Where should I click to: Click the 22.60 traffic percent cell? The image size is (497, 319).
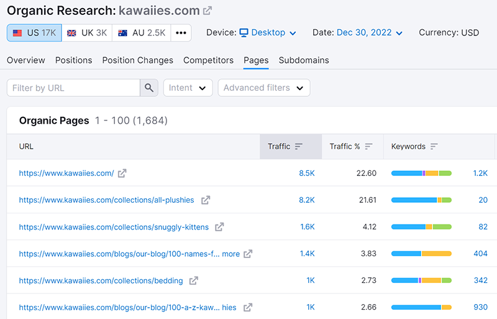coord(367,173)
